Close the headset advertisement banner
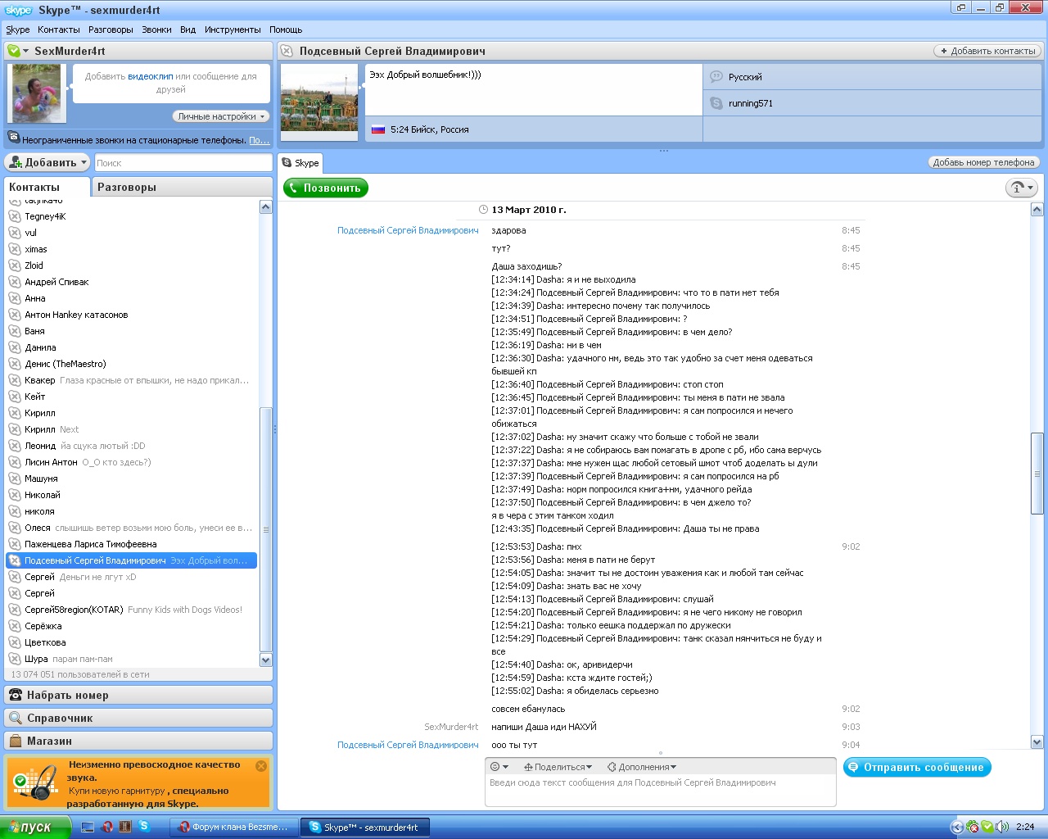 click(261, 766)
